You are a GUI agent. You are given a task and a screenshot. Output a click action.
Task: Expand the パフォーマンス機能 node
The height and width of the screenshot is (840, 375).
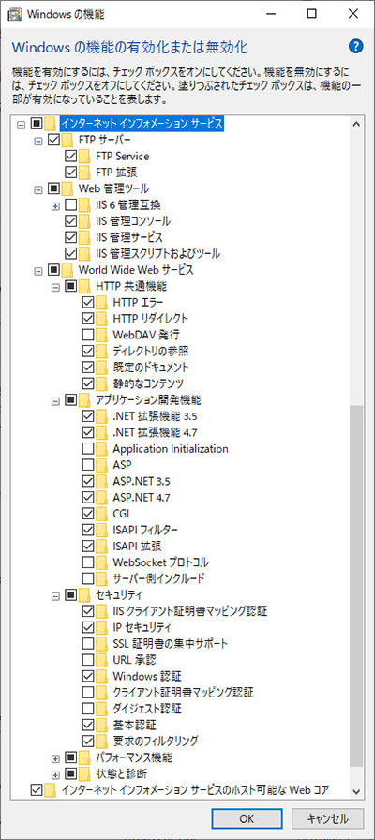click(55, 758)
